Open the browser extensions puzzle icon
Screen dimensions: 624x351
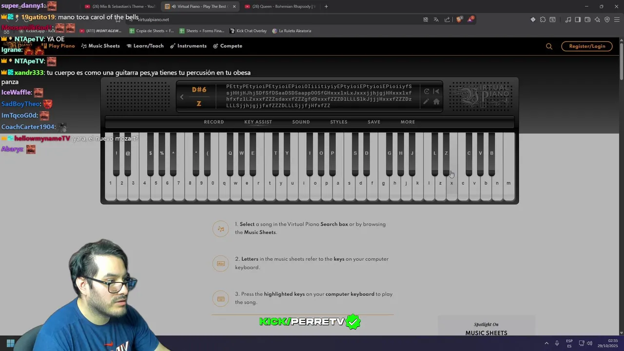click(x=543, y=19)
